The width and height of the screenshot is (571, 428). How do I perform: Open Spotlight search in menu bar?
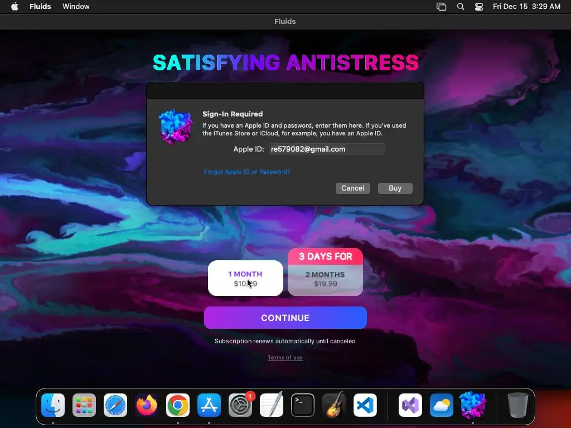pos(461,7)
